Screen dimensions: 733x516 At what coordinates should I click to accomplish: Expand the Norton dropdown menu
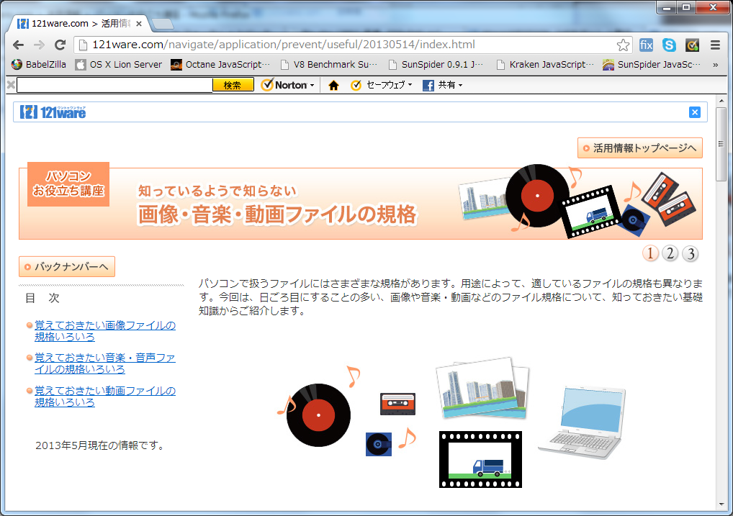click(x=289, y=85)
